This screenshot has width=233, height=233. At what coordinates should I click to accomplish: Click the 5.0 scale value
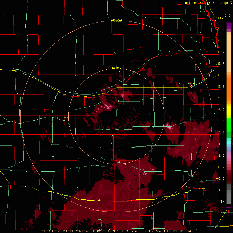[x=221, y=98]
